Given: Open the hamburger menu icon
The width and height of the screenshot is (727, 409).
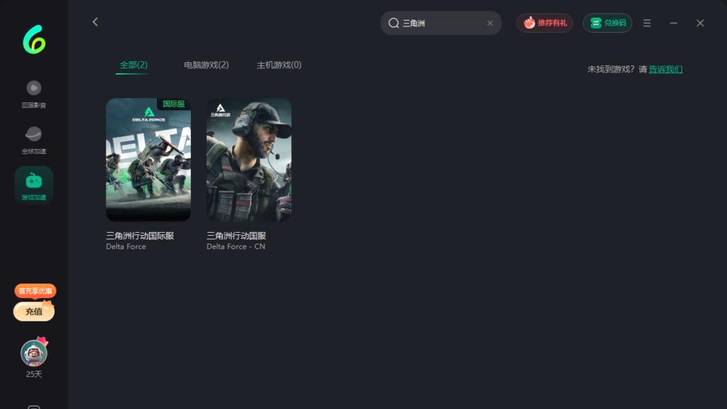Looking at the screenshot, I should (647, 23).
